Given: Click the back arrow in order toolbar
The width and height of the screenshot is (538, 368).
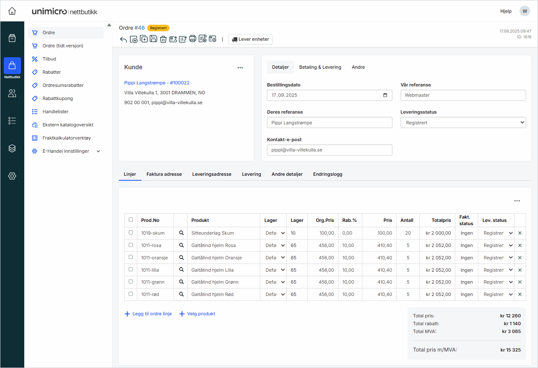Looking at the screenshot, I should click(123, 40).
